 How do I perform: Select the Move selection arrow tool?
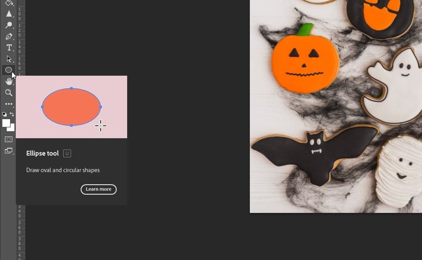pyautogui.click(x=9, y=59)
